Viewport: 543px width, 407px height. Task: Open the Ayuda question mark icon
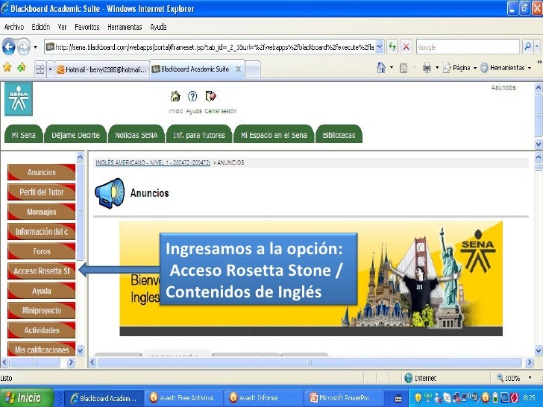tap(192, 96)
